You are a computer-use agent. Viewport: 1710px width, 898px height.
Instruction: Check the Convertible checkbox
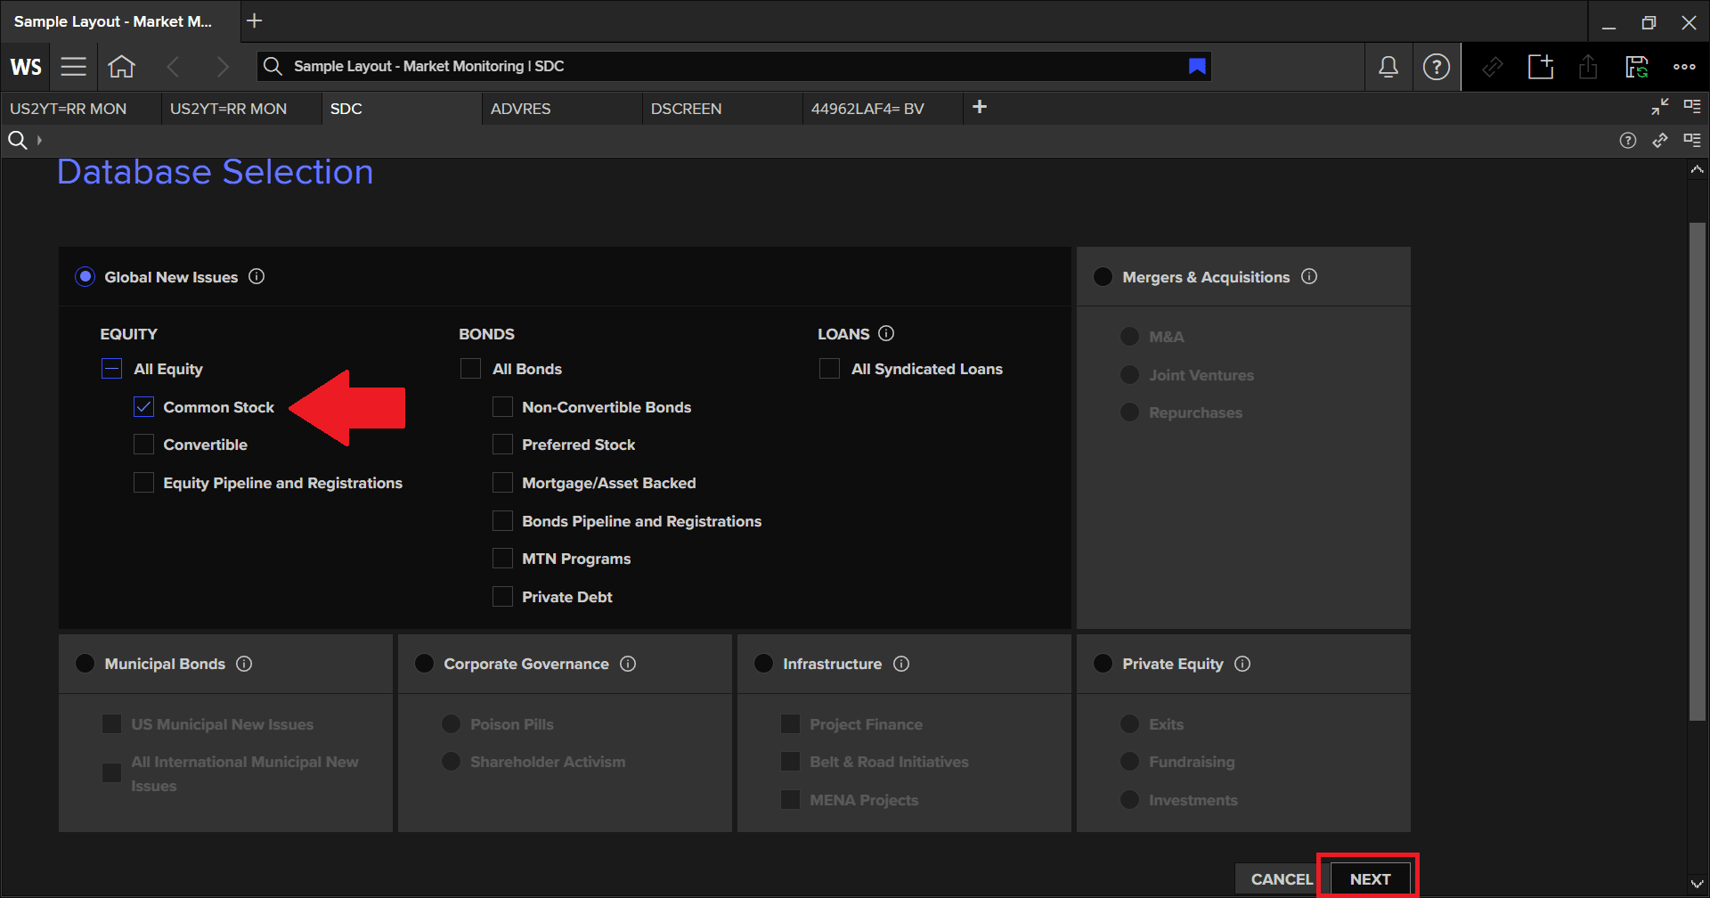pyautogui.click(x=143, y=445)
